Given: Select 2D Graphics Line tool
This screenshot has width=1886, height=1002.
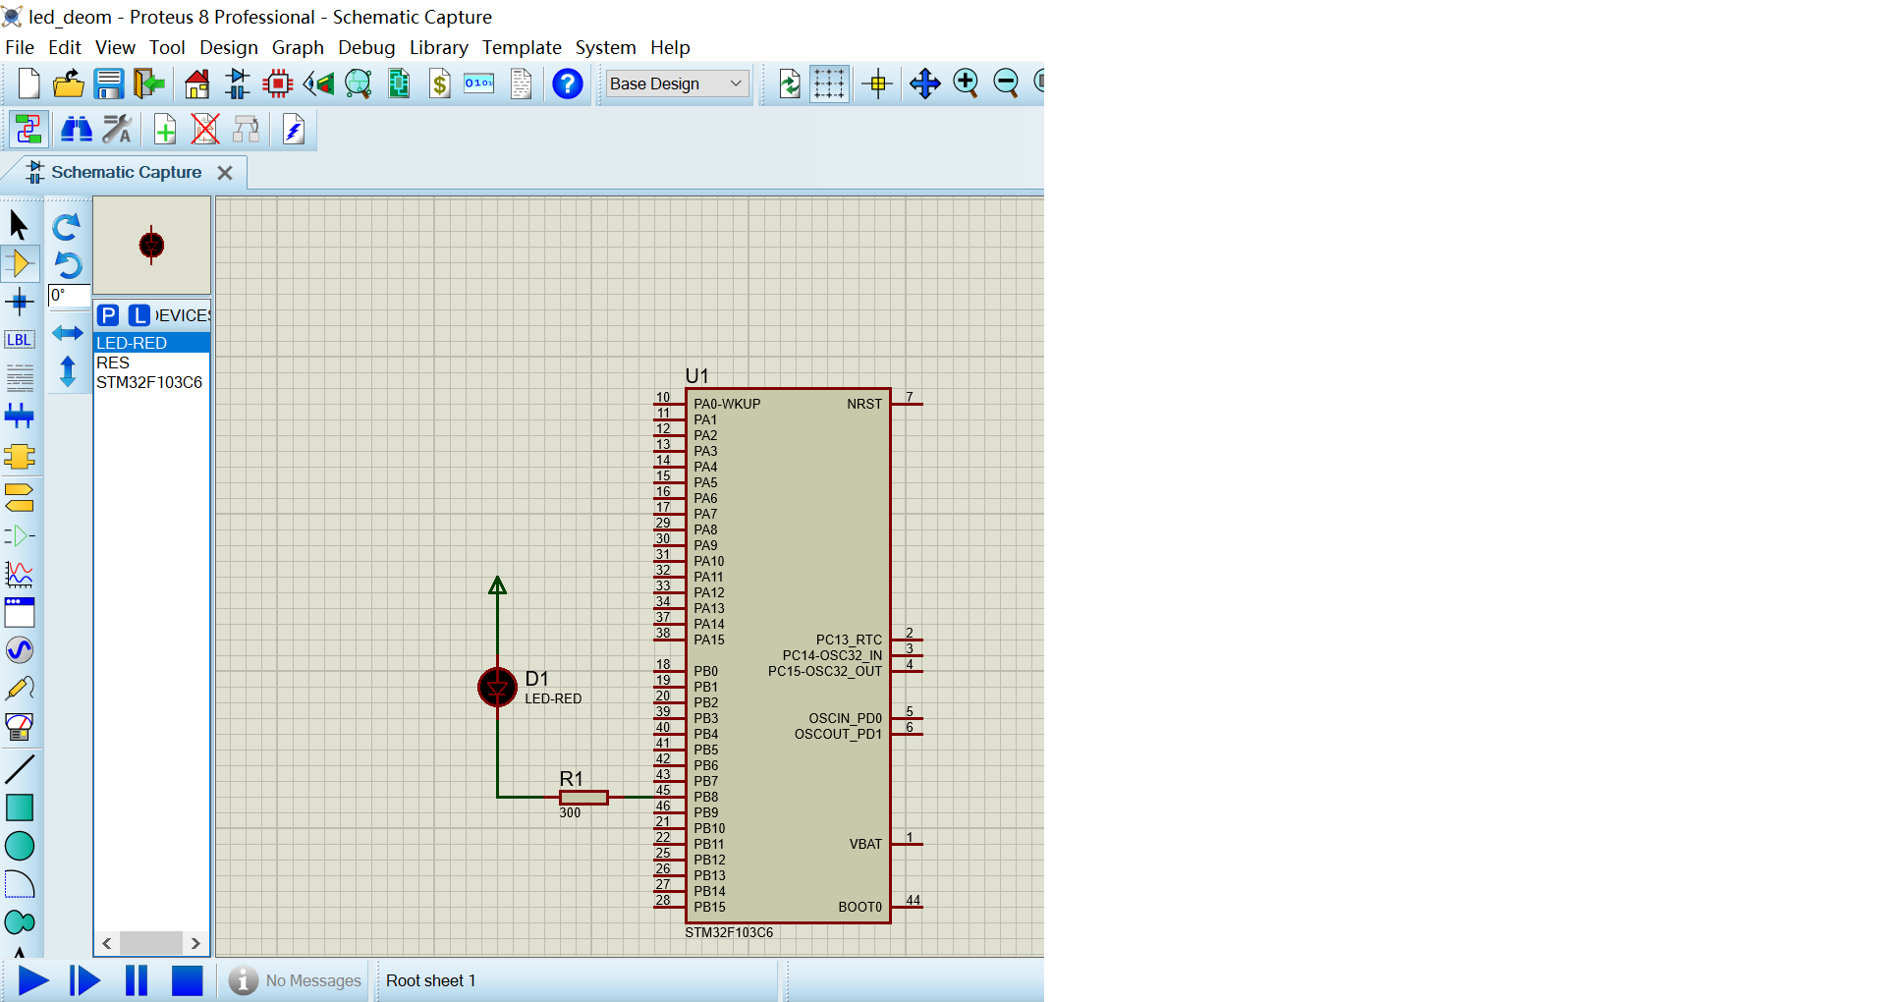Looking at the screenshot, I should click(19, 768).
